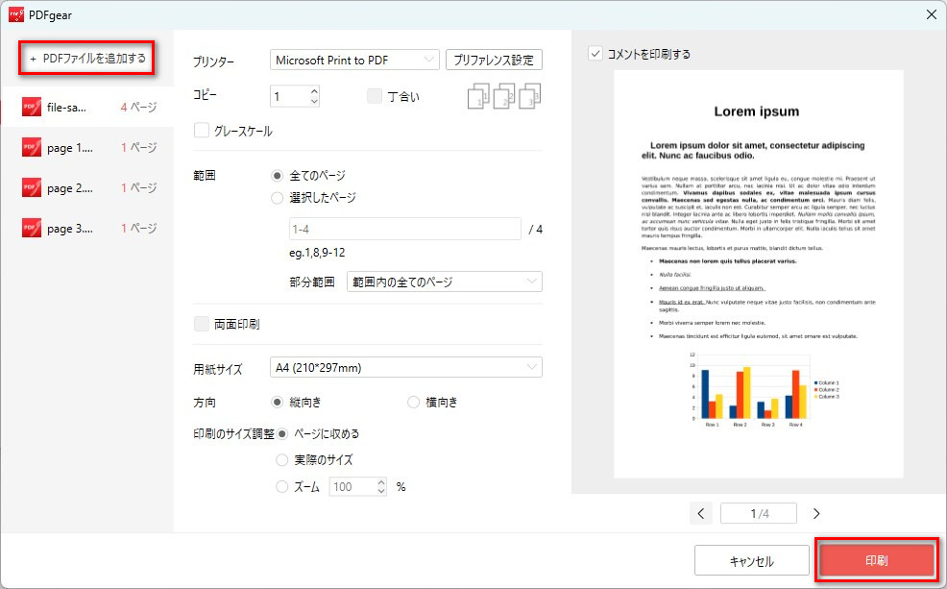Viewport: 947px width, 589px height.
Task: Click the eg.1,8,9-12 hint text
Action: [317, 253]
